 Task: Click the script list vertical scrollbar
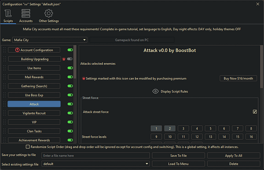[75, 62]
